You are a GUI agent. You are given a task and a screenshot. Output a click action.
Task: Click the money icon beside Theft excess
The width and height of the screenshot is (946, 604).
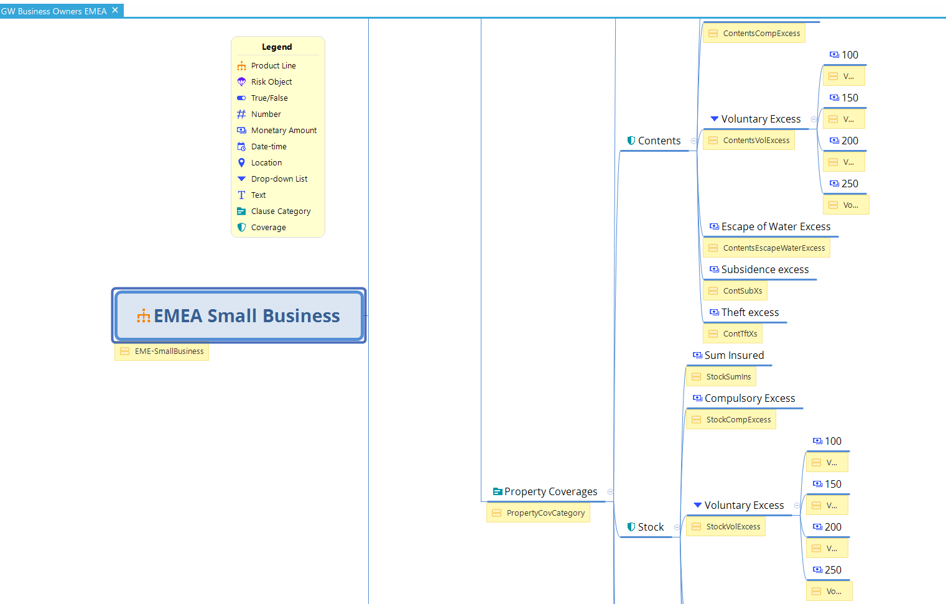point(714,313)
